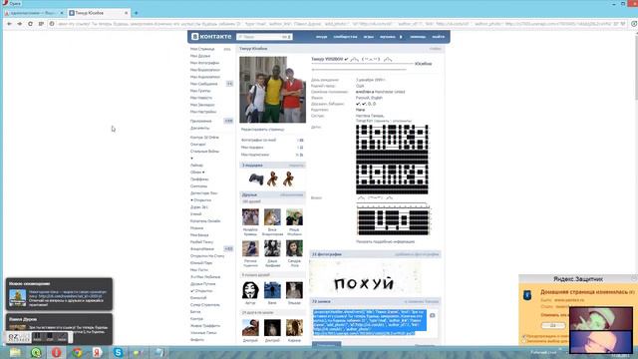Click the browser forward arrow

tap(20, 24)
